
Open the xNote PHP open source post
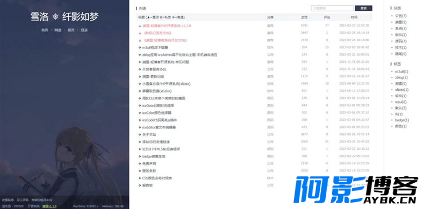pos(166,84)
